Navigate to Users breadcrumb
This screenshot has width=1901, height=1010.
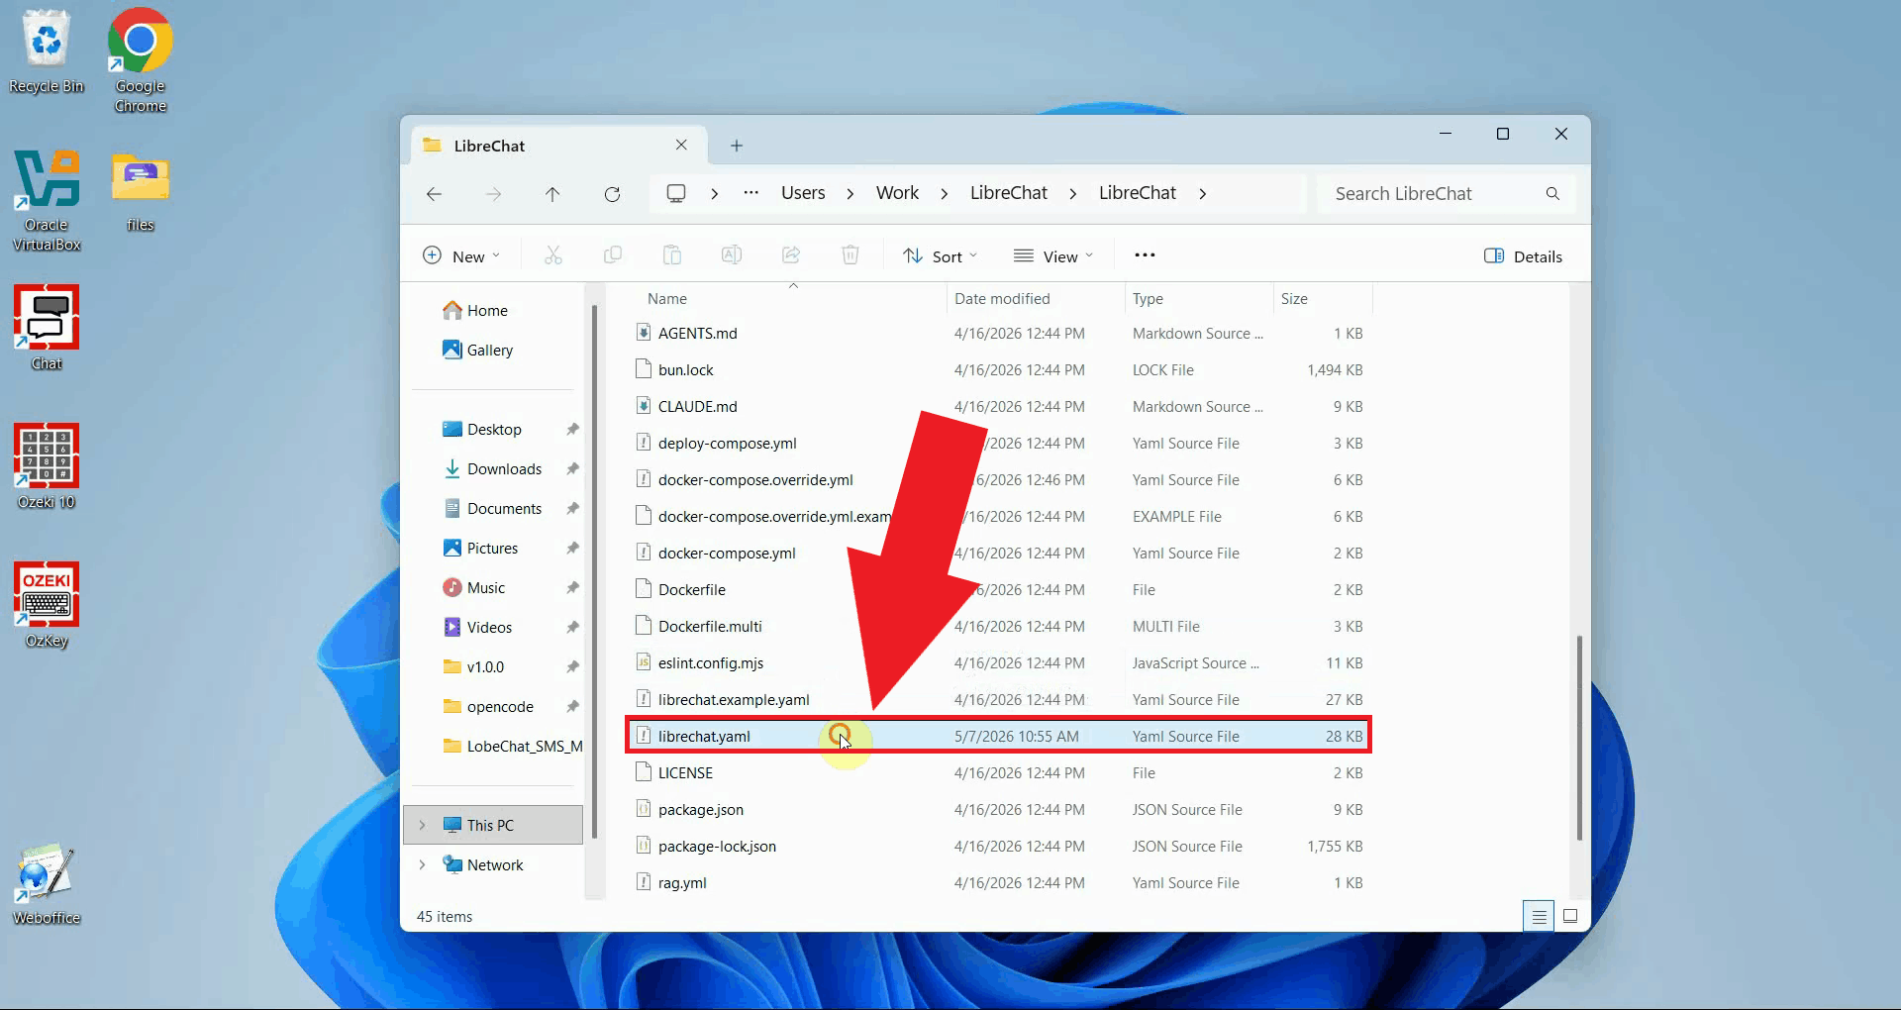803,193
